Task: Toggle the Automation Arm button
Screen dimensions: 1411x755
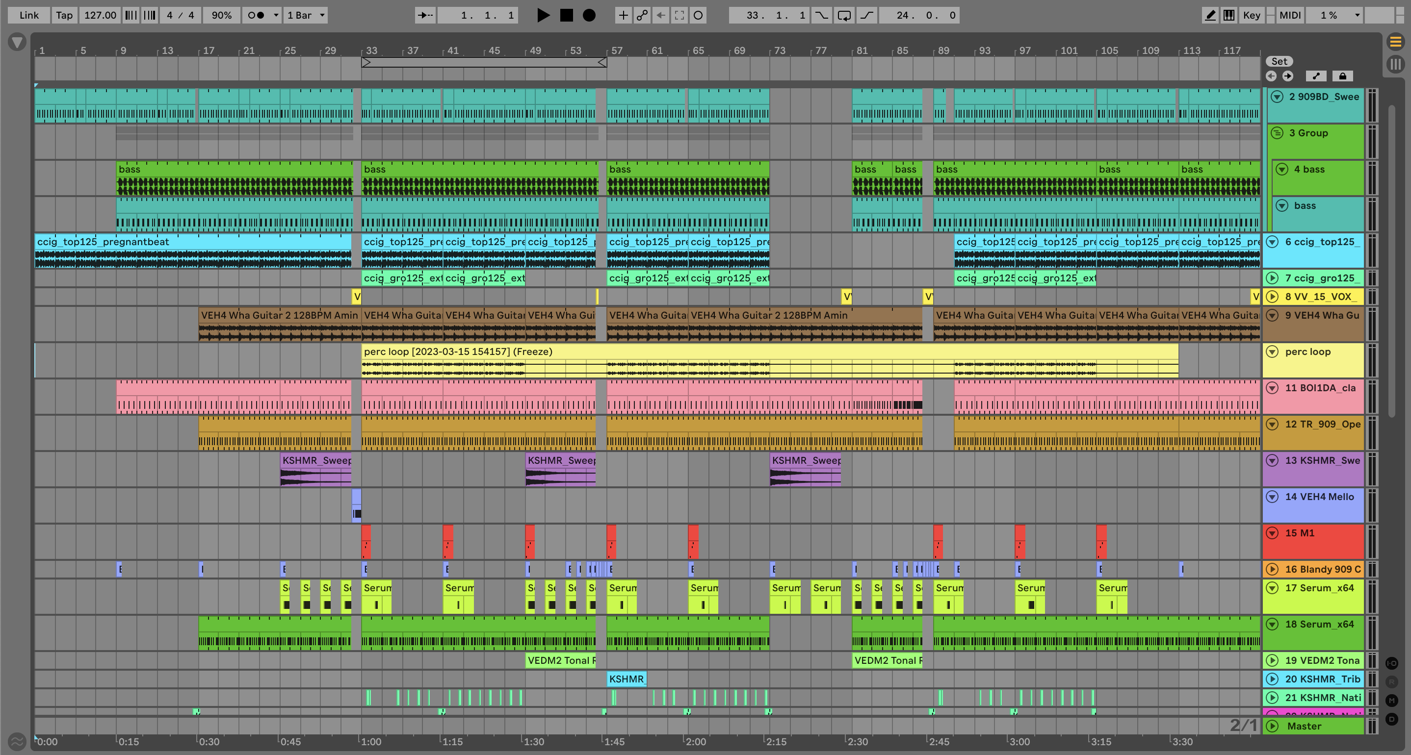Action: pos(641,15)
